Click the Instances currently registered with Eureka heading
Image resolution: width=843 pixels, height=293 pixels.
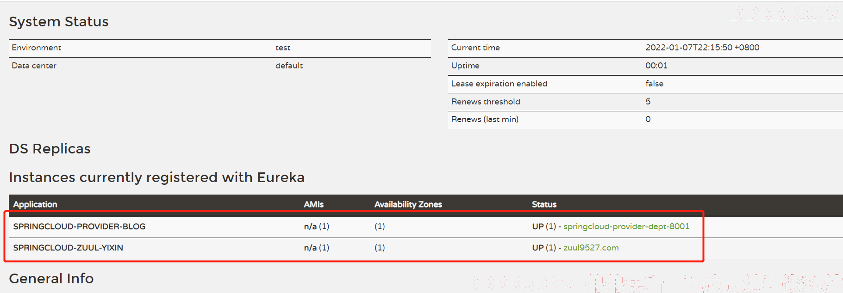point(157,177)
